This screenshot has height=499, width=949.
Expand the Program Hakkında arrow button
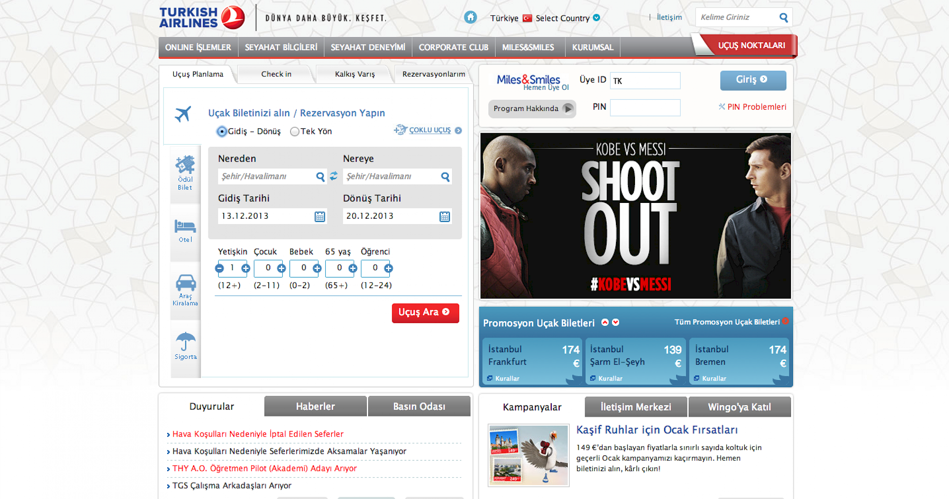tap(568, 109)
